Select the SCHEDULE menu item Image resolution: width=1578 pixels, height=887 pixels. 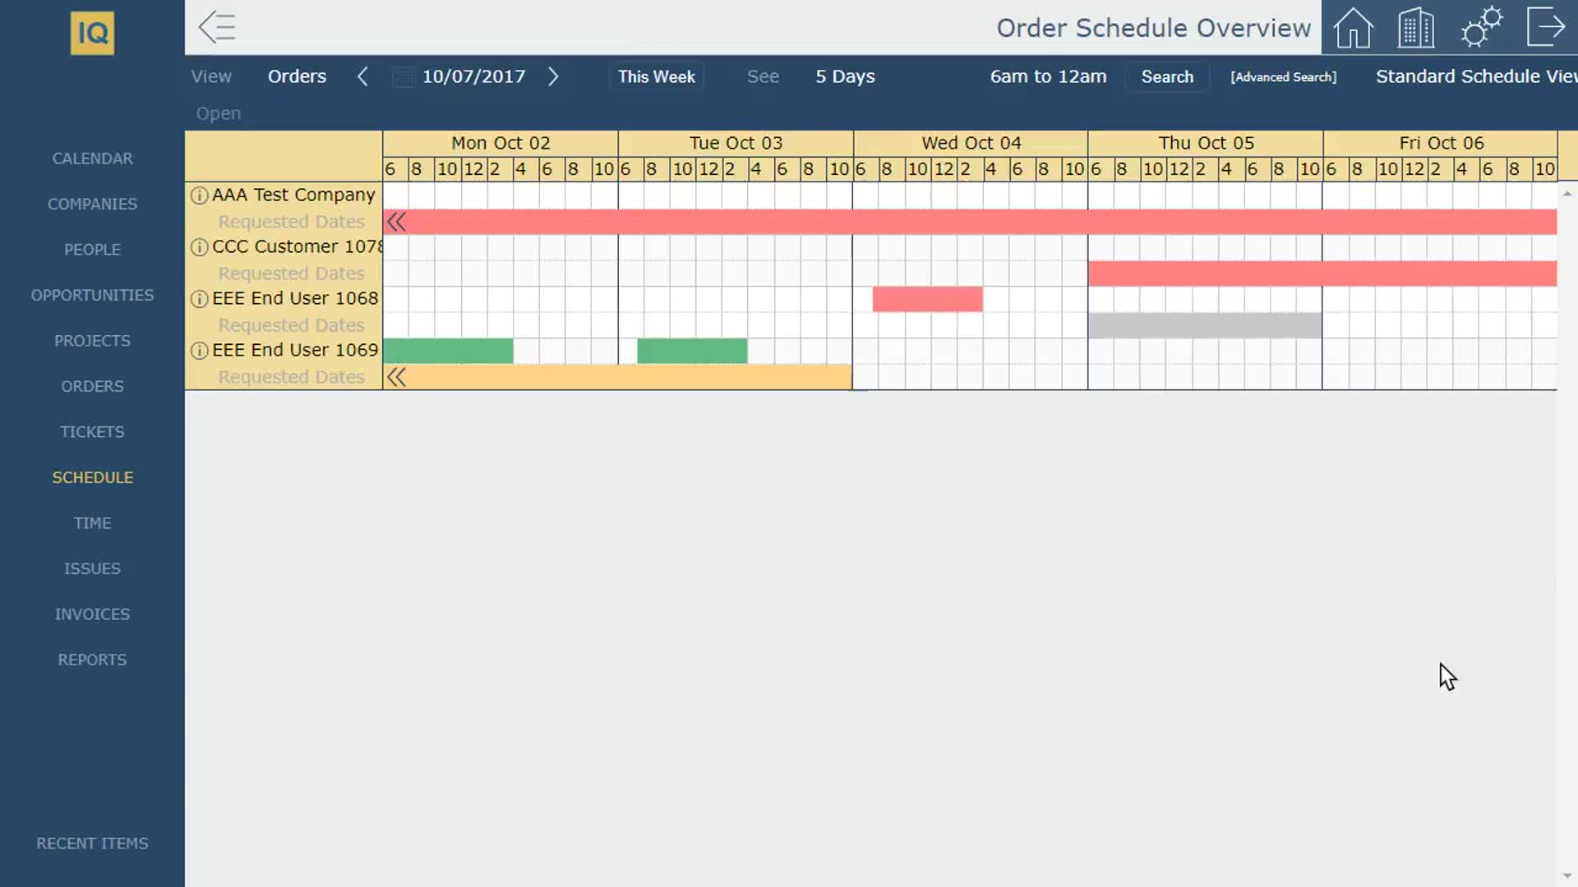click(92, 476)
